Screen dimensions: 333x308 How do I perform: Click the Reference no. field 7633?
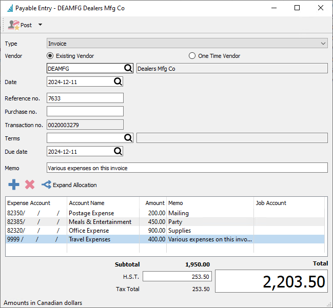[85, 98]
